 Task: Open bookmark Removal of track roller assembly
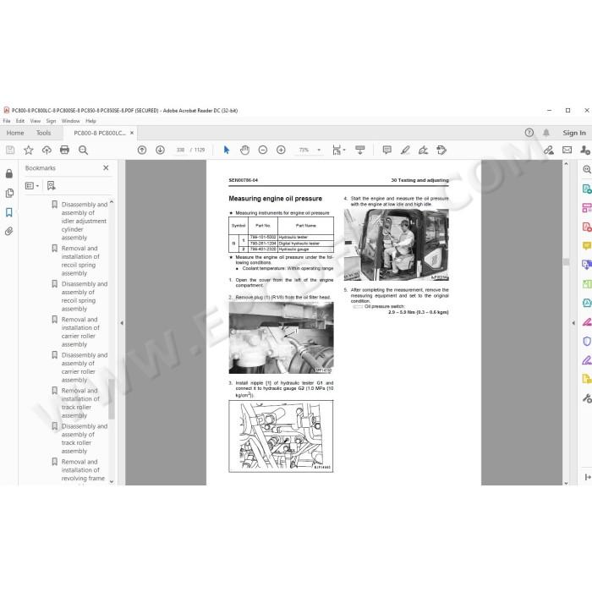(80, 403)
